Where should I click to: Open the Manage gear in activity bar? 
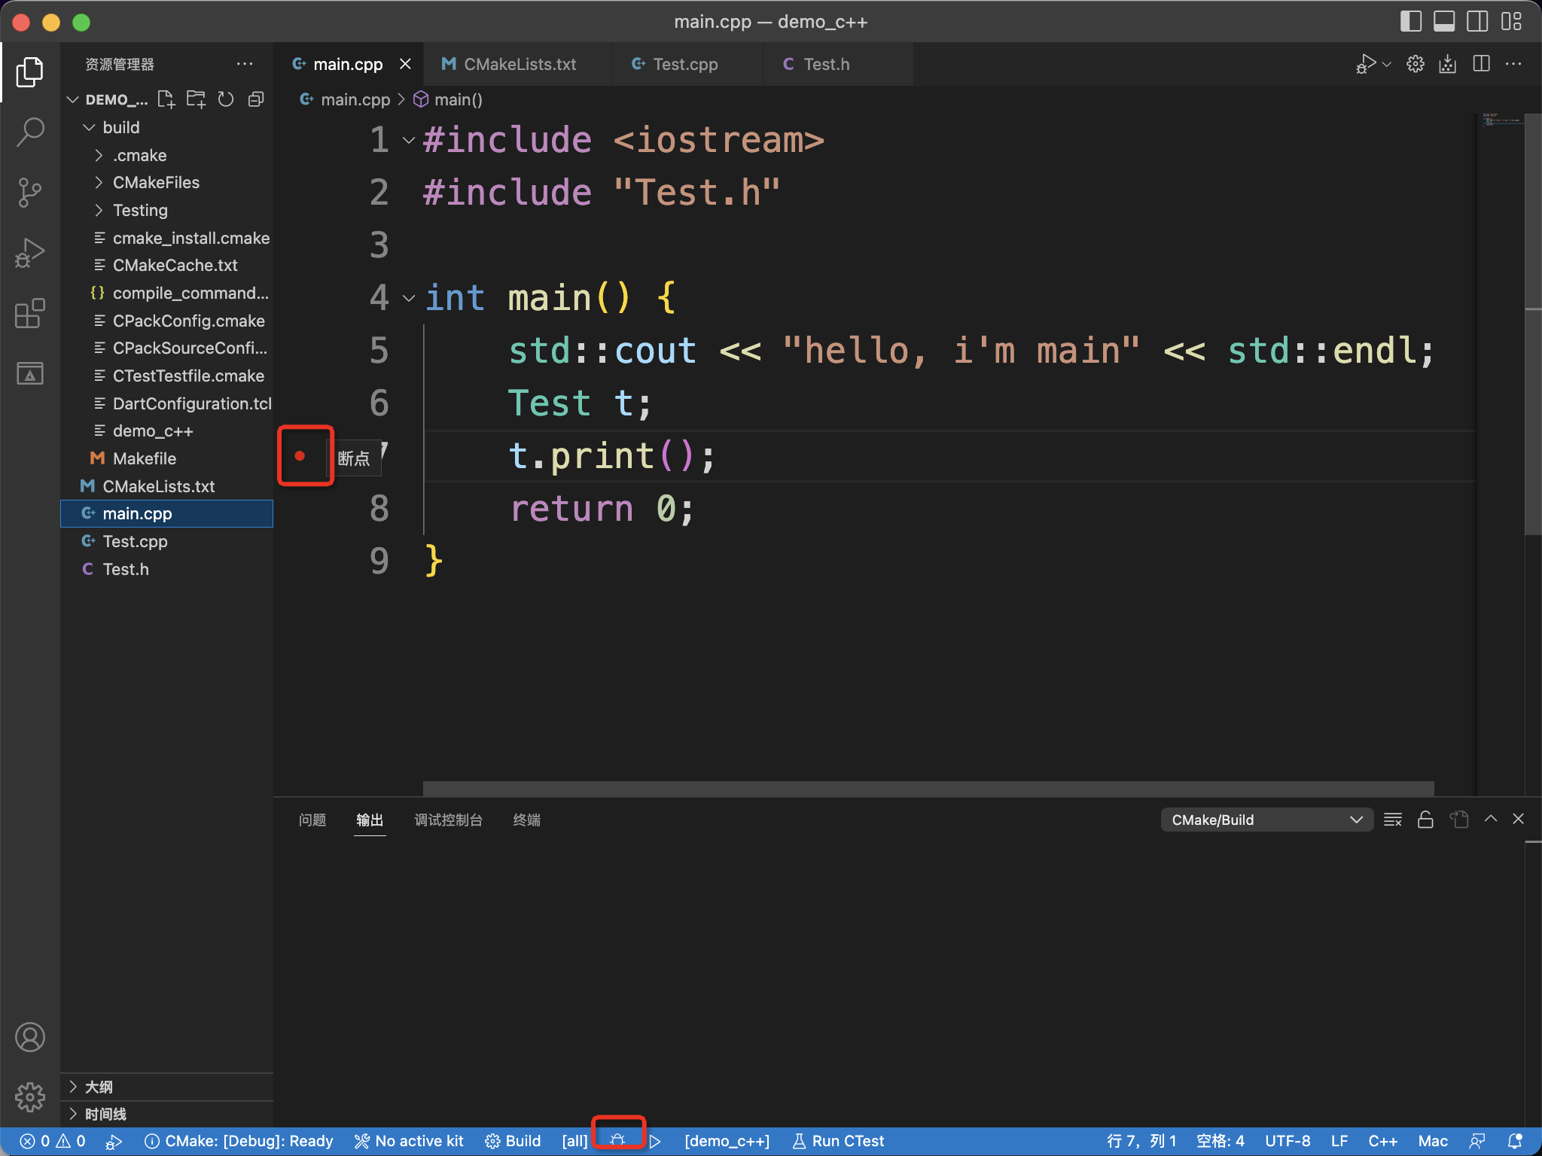pos(30,1097)
